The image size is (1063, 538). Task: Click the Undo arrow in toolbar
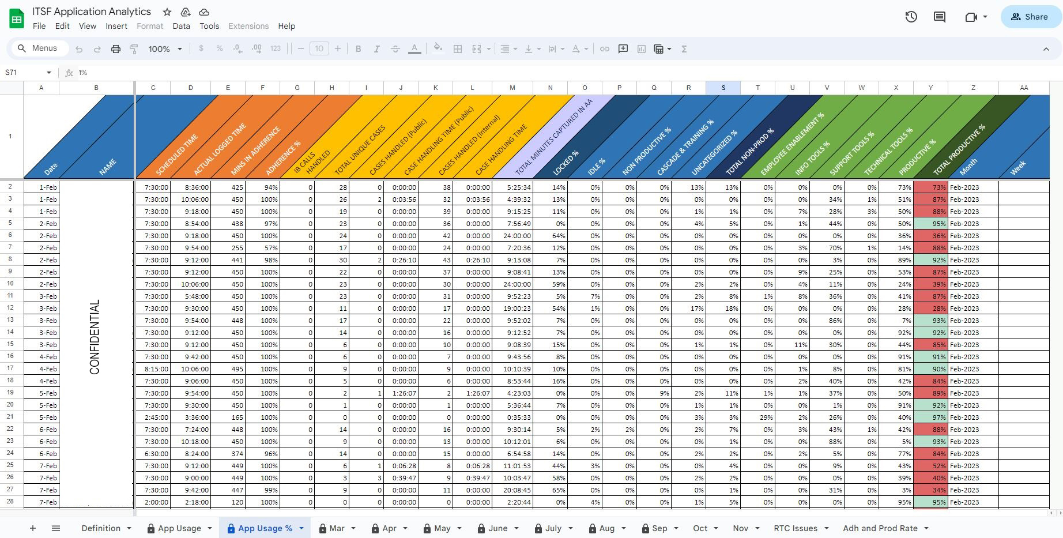79,49
